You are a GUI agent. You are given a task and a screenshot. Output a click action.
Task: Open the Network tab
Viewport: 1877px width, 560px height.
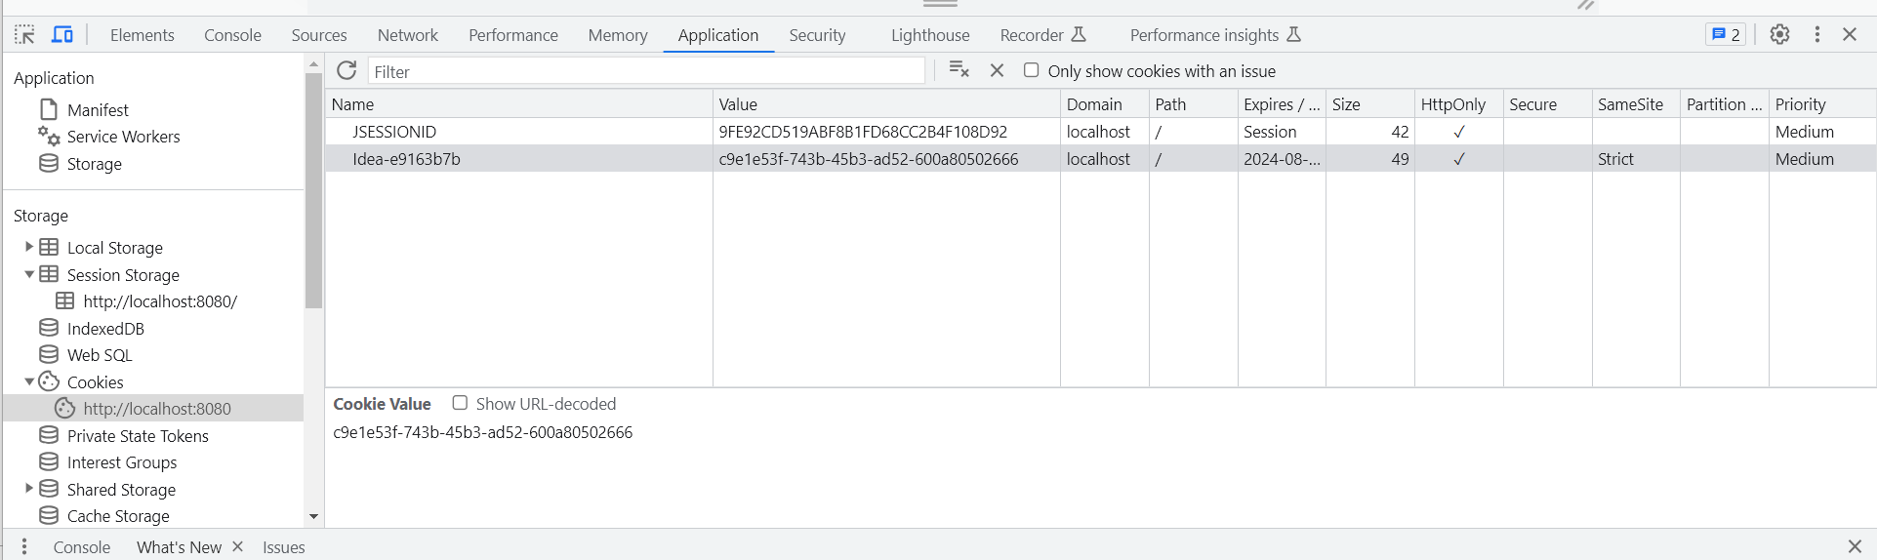408,35
